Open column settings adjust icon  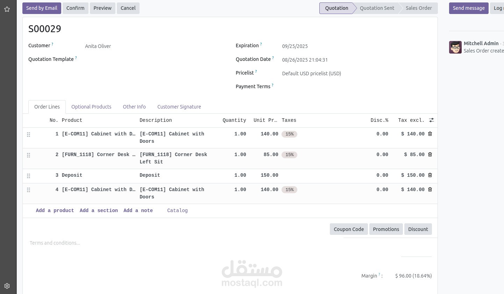click(x=431, y=120)
